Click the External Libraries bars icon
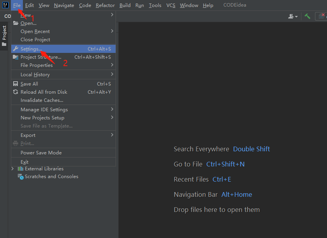The width and height of the screenshot is (327, 238). pyautogui.click(x=21, y=168)
